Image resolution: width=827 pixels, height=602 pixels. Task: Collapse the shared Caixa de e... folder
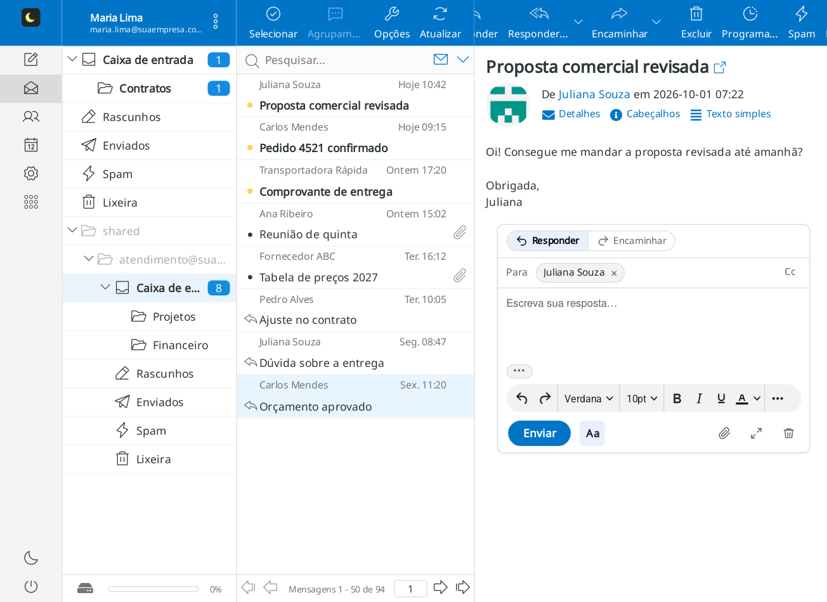(105, 288)
